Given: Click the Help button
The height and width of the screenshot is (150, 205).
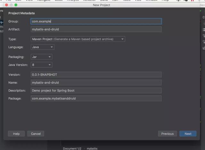Looking at the screenshot, I should pyautogui.click(x=16, y=134).
